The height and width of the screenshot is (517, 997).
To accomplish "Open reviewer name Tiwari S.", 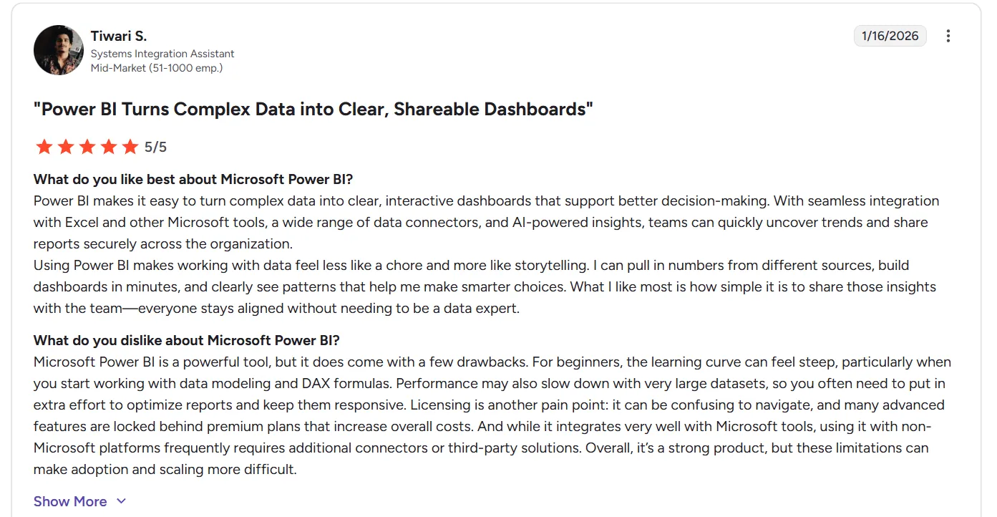I will [119, 36].
